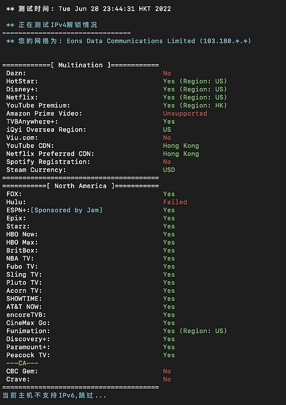
Task: Click the HBO Max label
Action: click(22, 243)
